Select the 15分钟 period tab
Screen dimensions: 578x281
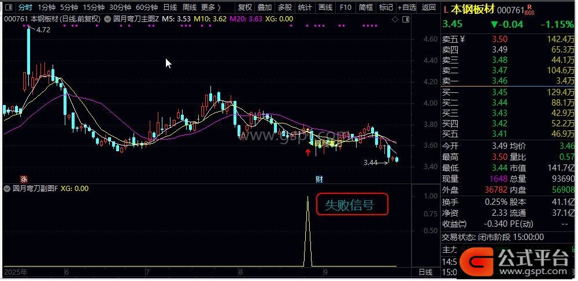tap(93, 8)
